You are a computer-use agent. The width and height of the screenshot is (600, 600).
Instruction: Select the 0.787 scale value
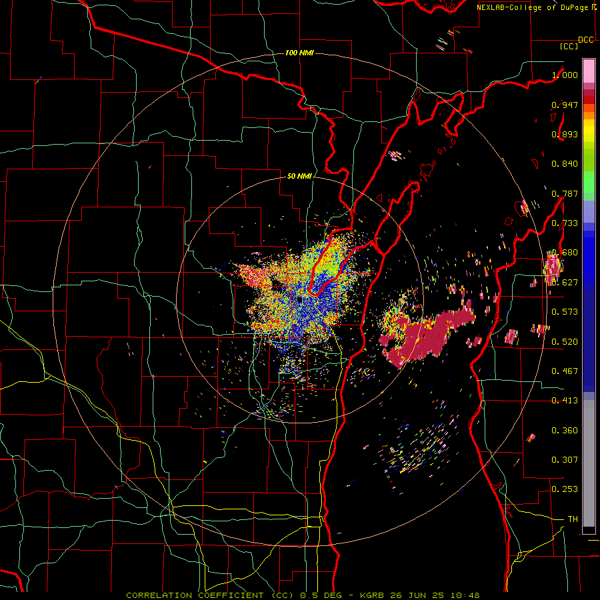pos(565,193)
